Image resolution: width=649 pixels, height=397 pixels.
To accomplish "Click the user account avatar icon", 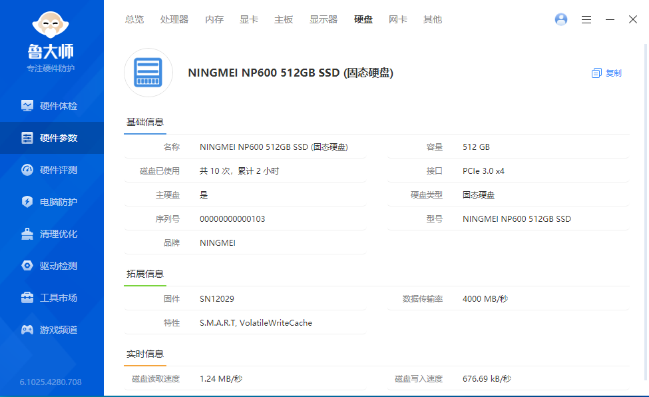I will click(561, 19).
